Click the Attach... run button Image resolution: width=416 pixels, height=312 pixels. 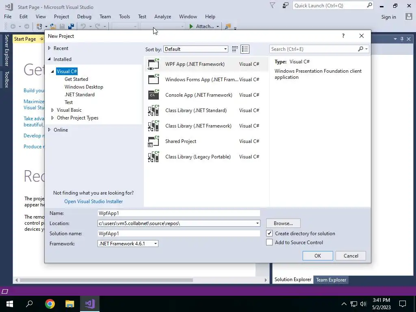(x=201, y=26)
